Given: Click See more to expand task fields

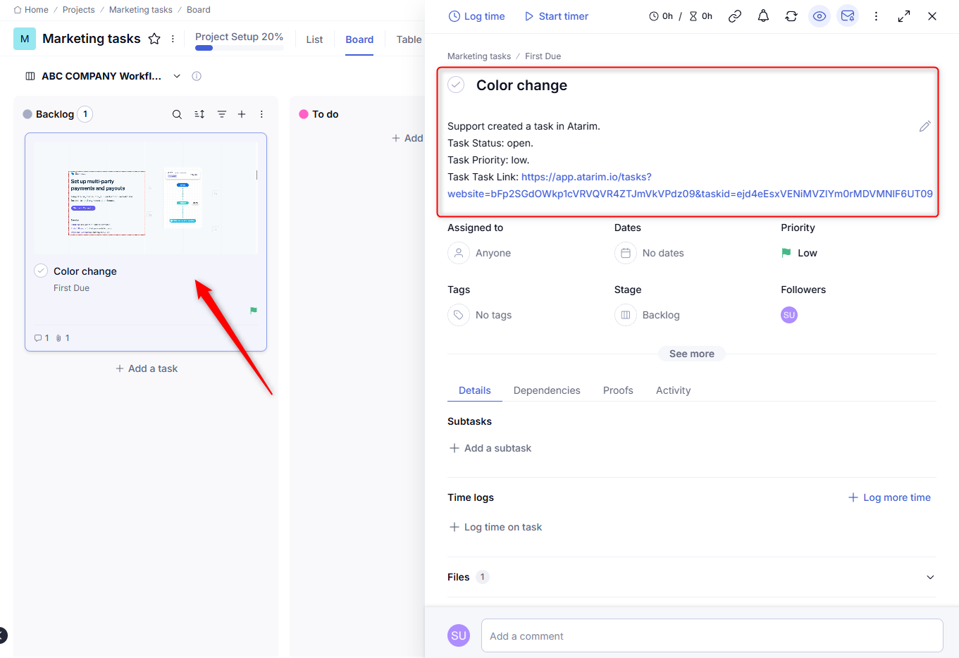Looking at the screenshot, I should pyautogui.click(x=691, y=354).
